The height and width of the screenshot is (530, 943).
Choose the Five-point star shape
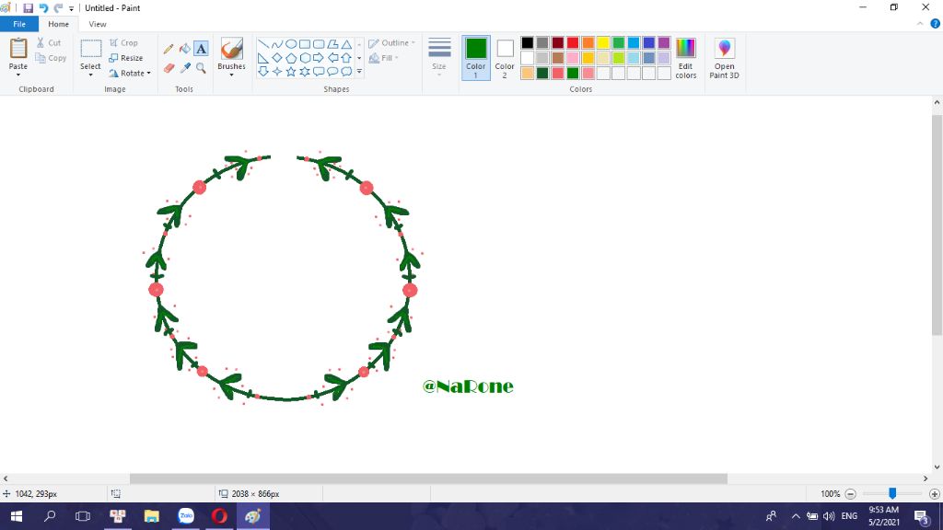point(290,72)
